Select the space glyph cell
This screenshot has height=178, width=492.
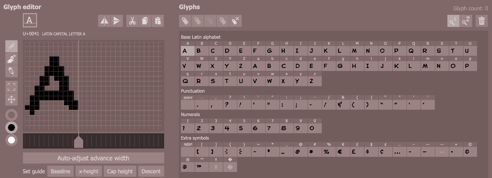tap(188, 102)
